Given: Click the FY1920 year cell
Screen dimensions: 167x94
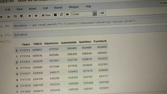Looking at the screenshot, I should point(26,92).
